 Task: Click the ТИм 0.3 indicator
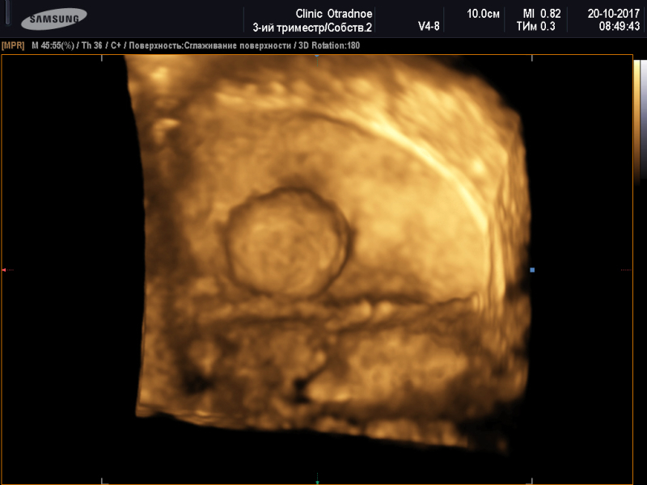pos(535,27)
